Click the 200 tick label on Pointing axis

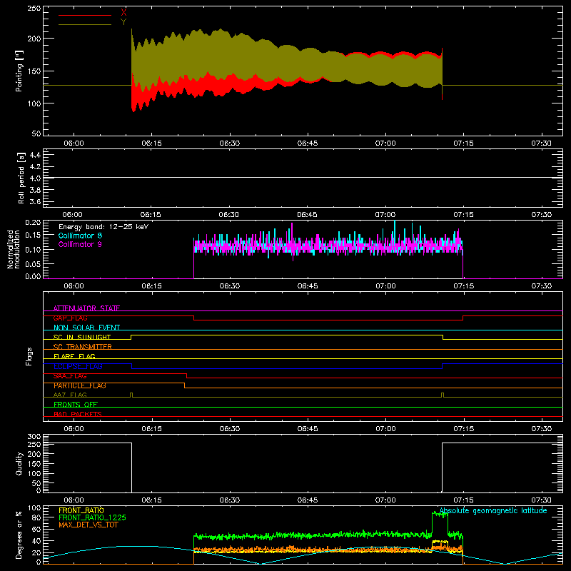pos(34,39)
